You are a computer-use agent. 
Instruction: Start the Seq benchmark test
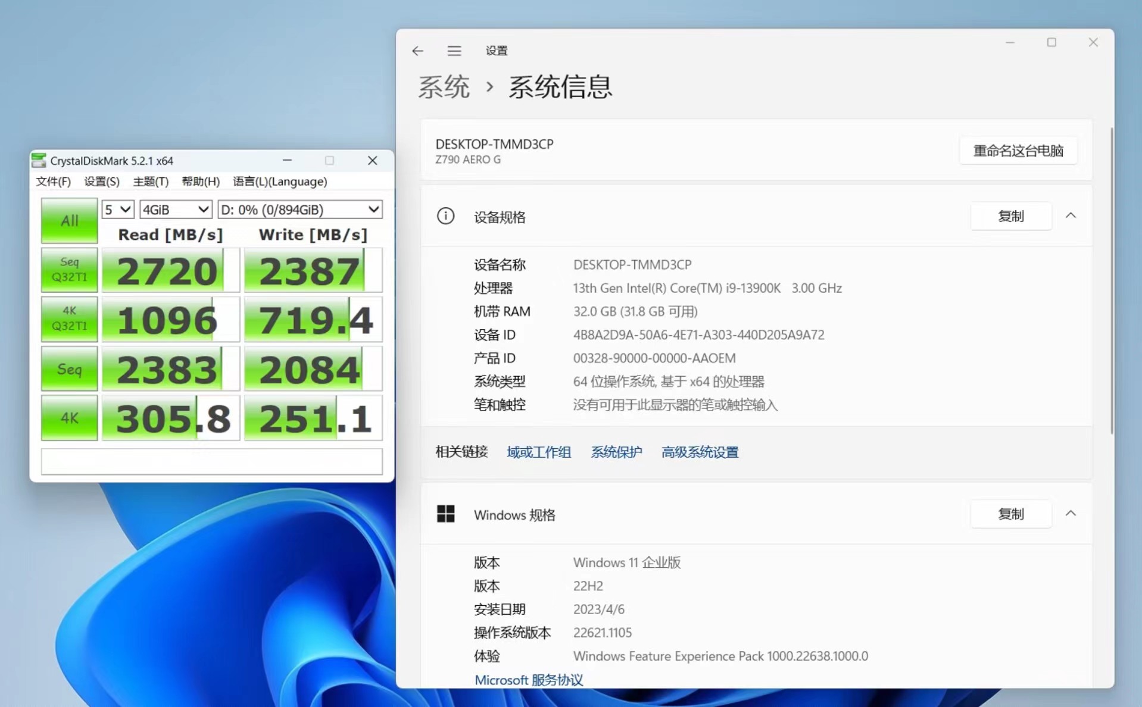click(x=69, y=369)
